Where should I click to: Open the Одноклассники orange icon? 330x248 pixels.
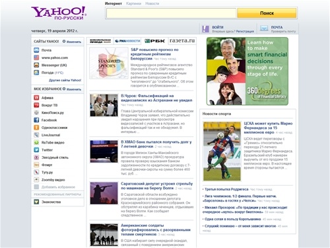coord(36,128)
